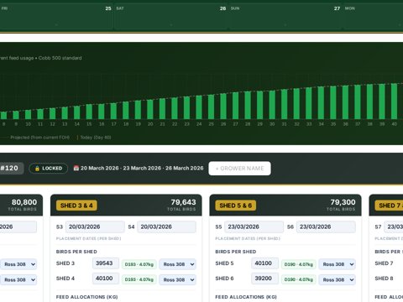
Task: Click the feed usage bar for day 10
Action: pos(29,115)
